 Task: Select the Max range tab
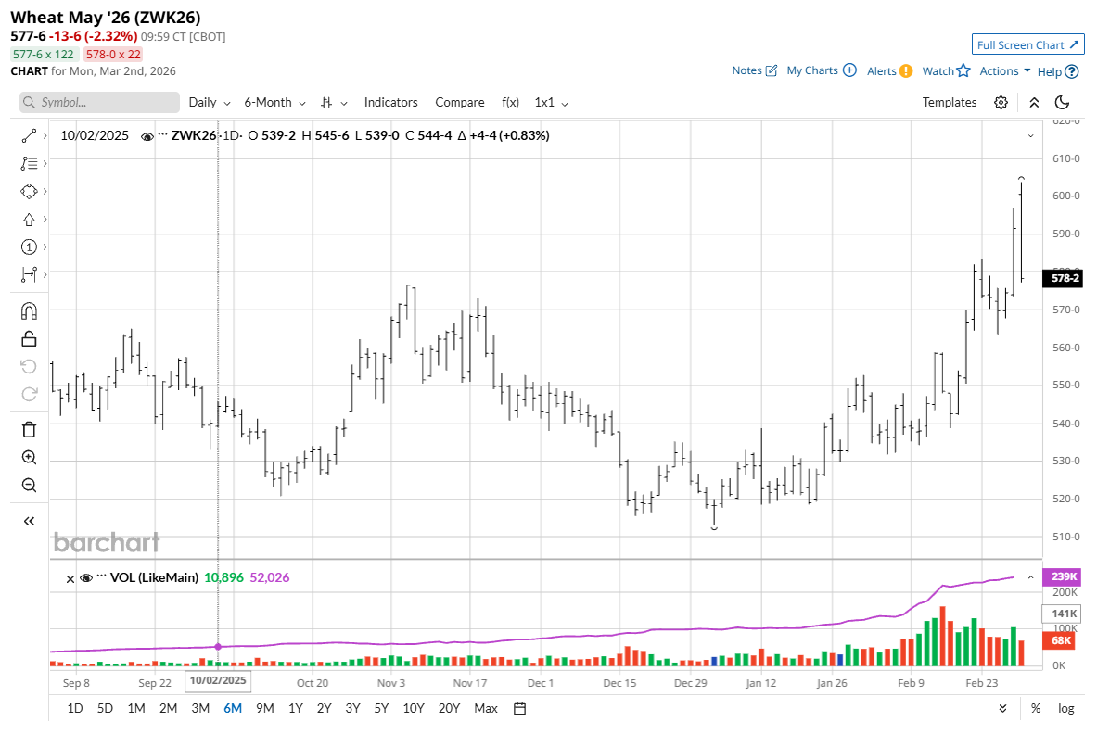click(x=486, y=709)
